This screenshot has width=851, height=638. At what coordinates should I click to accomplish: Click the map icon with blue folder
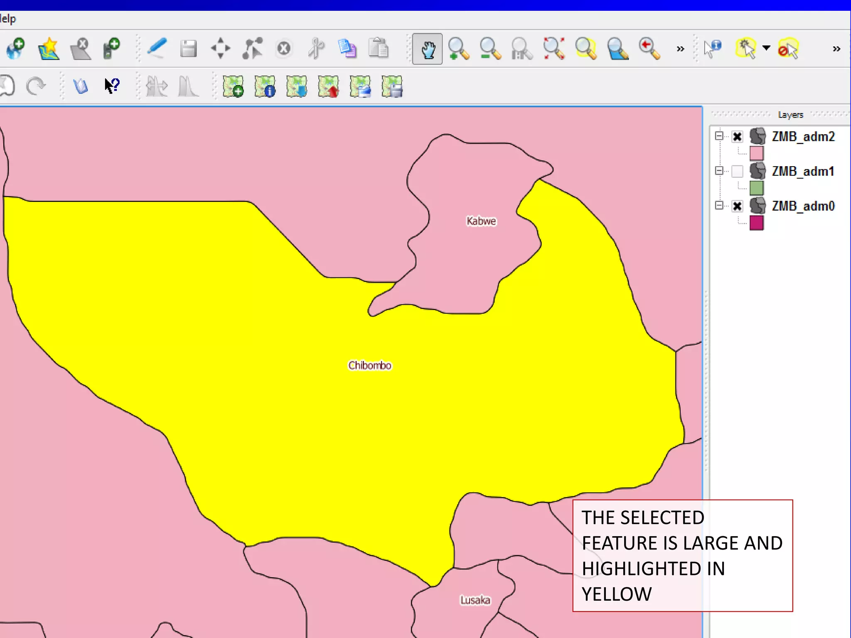360,86
